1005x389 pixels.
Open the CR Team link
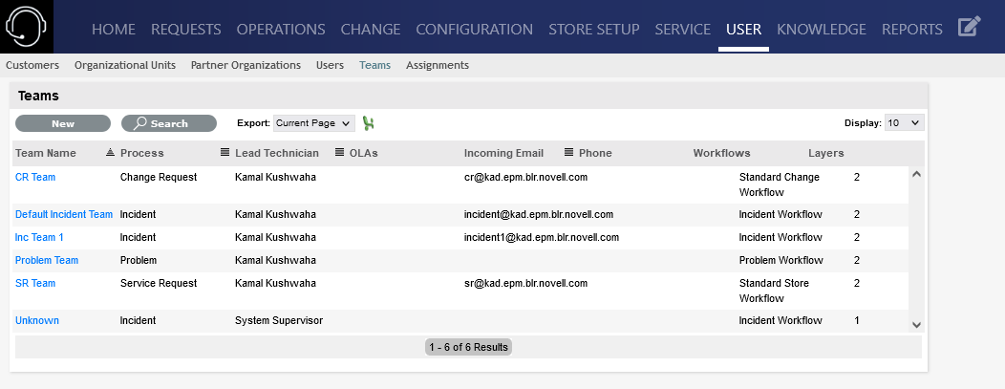[x=35, y=177]
